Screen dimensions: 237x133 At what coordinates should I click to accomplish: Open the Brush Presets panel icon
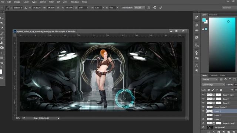[197, 53]
